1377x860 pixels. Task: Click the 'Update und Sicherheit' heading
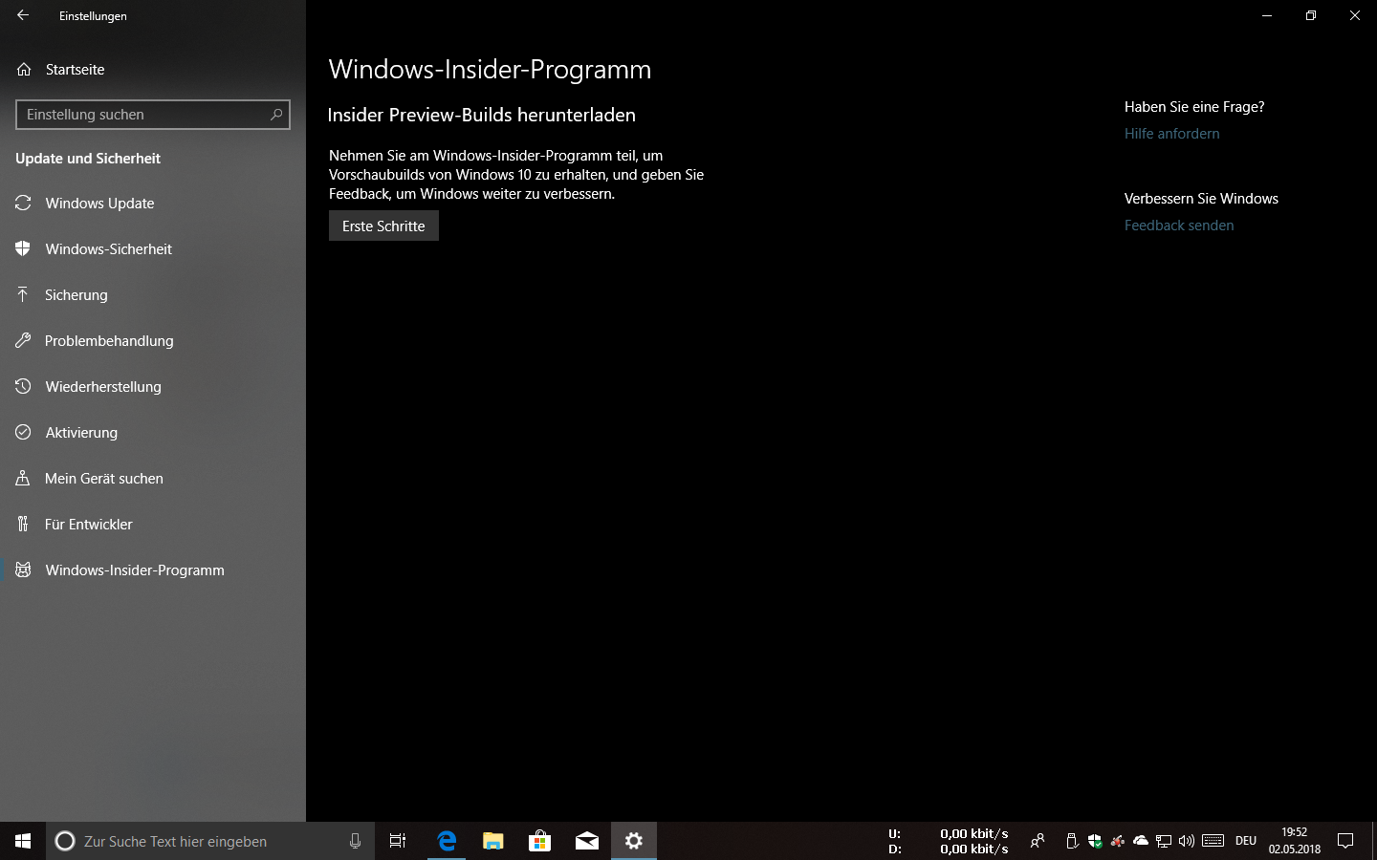[88, 159]
